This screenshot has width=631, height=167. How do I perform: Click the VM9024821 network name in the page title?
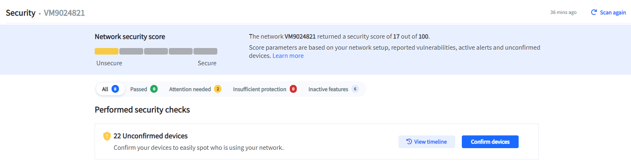coord(64,13)
